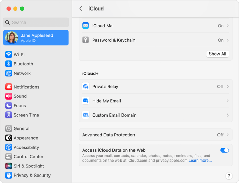Click the Accessibility icon
The height and width of the screenshot is (183, 239).
[9, 147]
